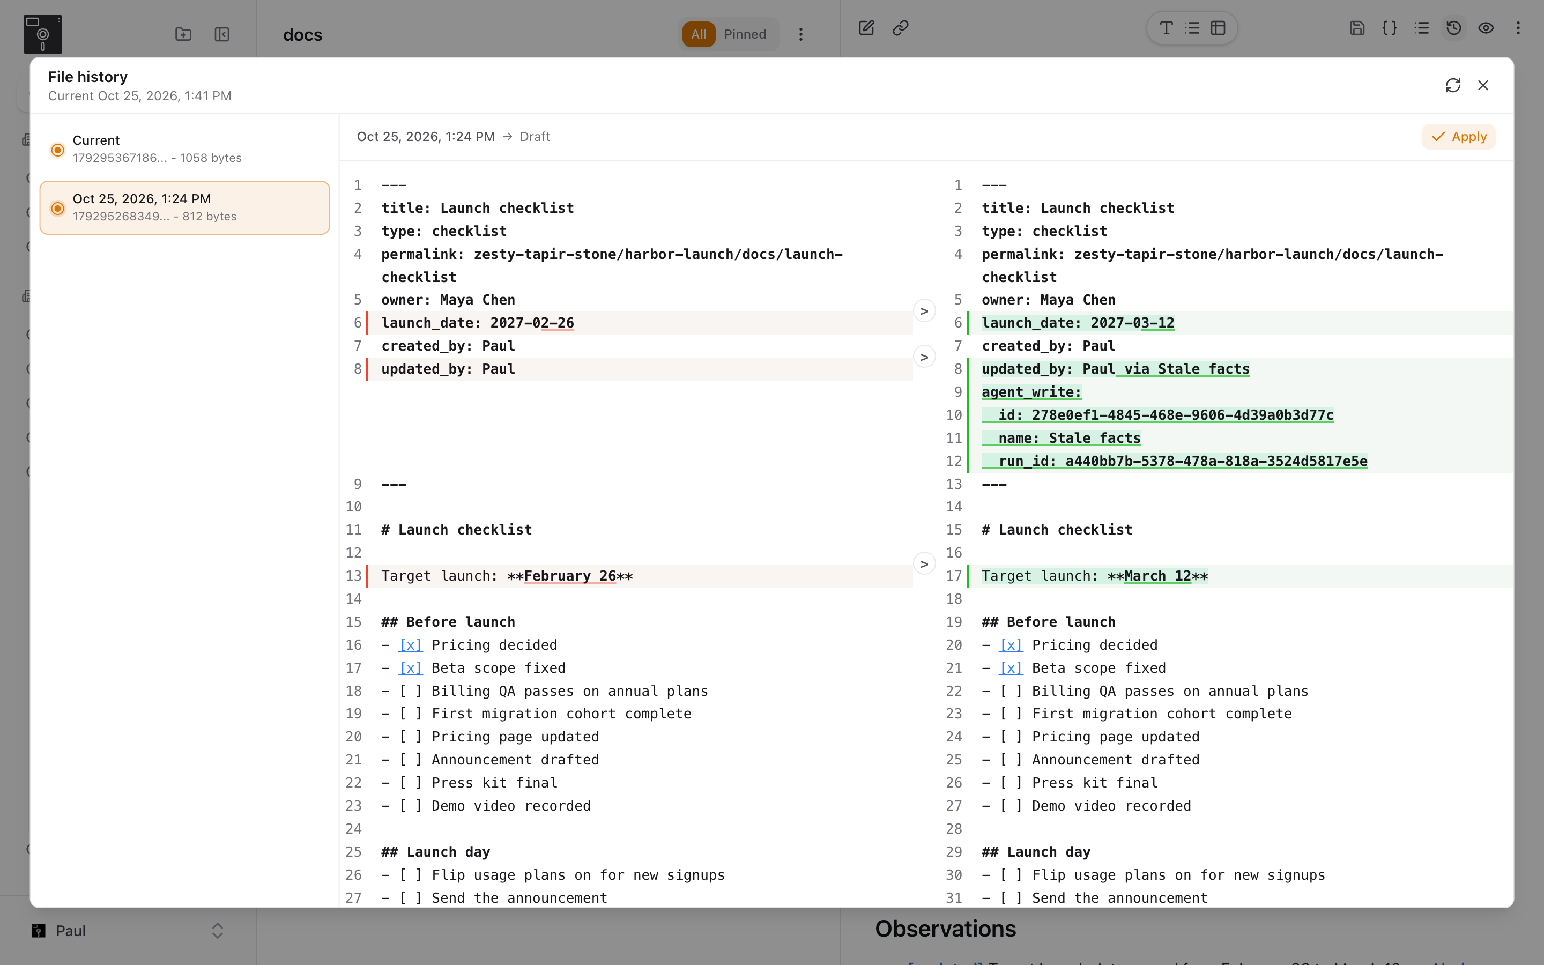Select the text format T icon
This screenshot has width=1544, height=965.
(1166, 28)
